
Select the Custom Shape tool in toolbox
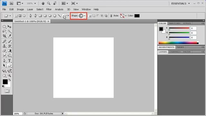click(x=9, y=65)
